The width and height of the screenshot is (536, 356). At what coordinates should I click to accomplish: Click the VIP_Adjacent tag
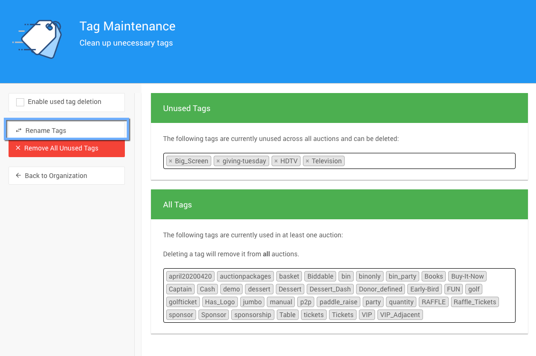click(x=400, y=315)
